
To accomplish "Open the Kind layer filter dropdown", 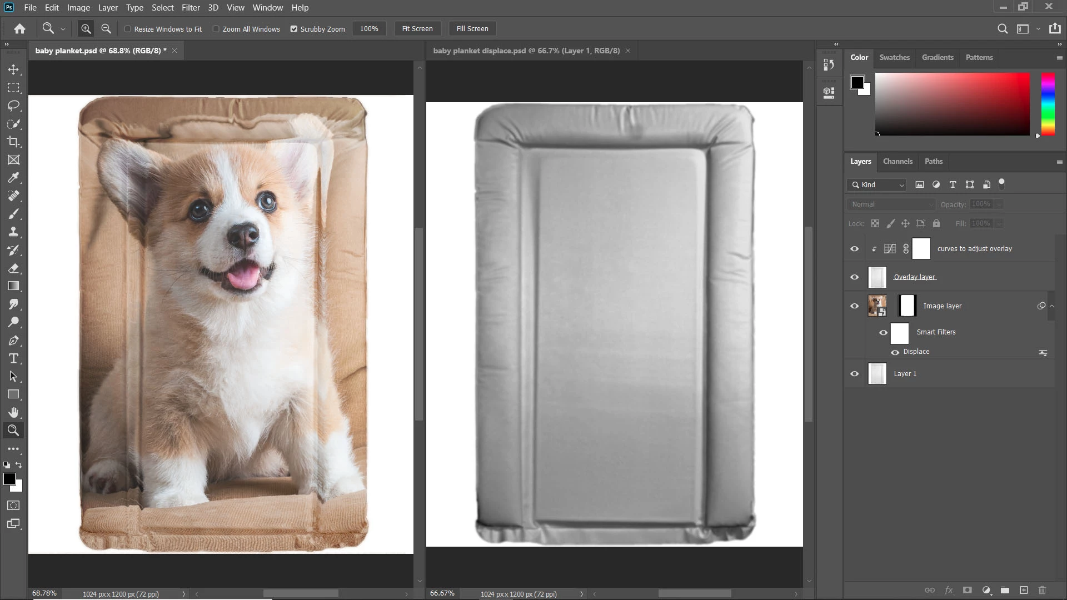I will [x=878, y=185].
